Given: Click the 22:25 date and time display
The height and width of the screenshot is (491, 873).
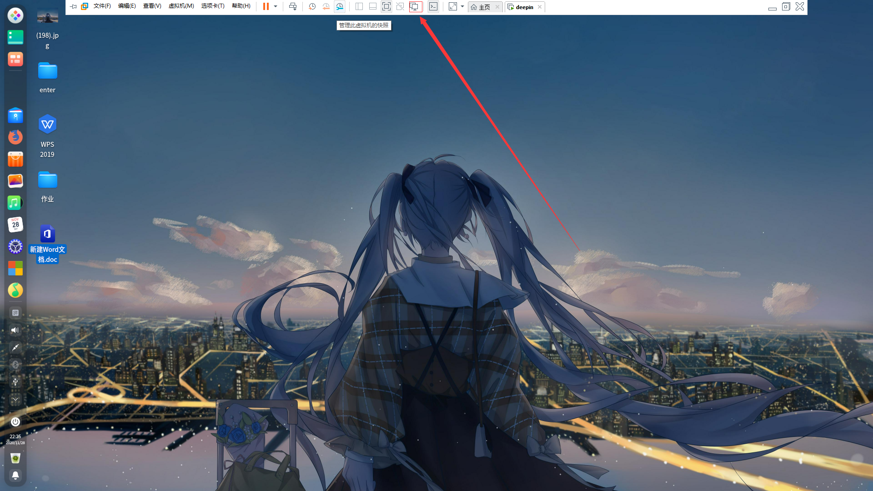Looking at the screenshot, I should [x=15, y=439].
